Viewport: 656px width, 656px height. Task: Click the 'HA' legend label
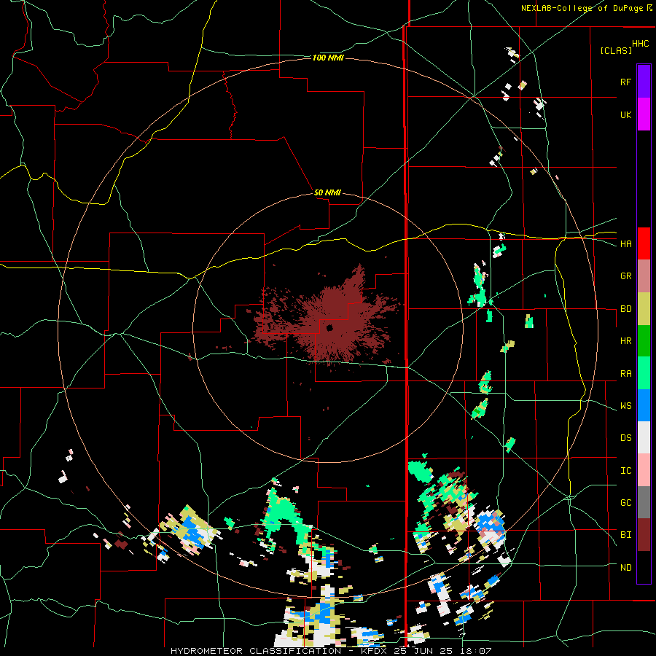click(x=625, y=244)
